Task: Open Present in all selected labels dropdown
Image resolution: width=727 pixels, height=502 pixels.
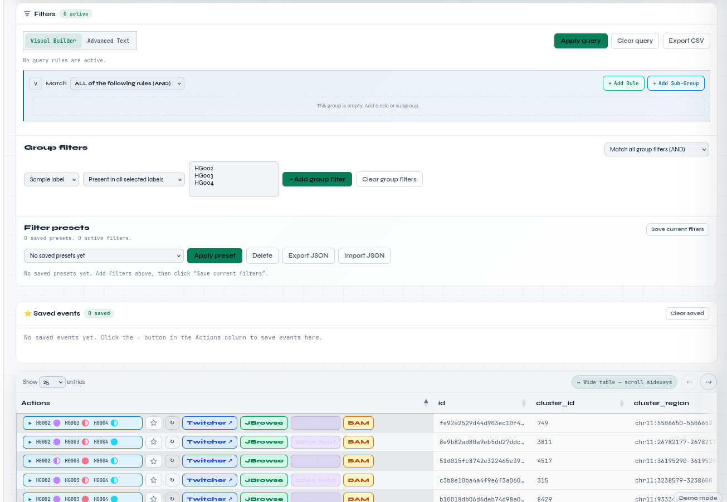Action: tap(134, 179)
